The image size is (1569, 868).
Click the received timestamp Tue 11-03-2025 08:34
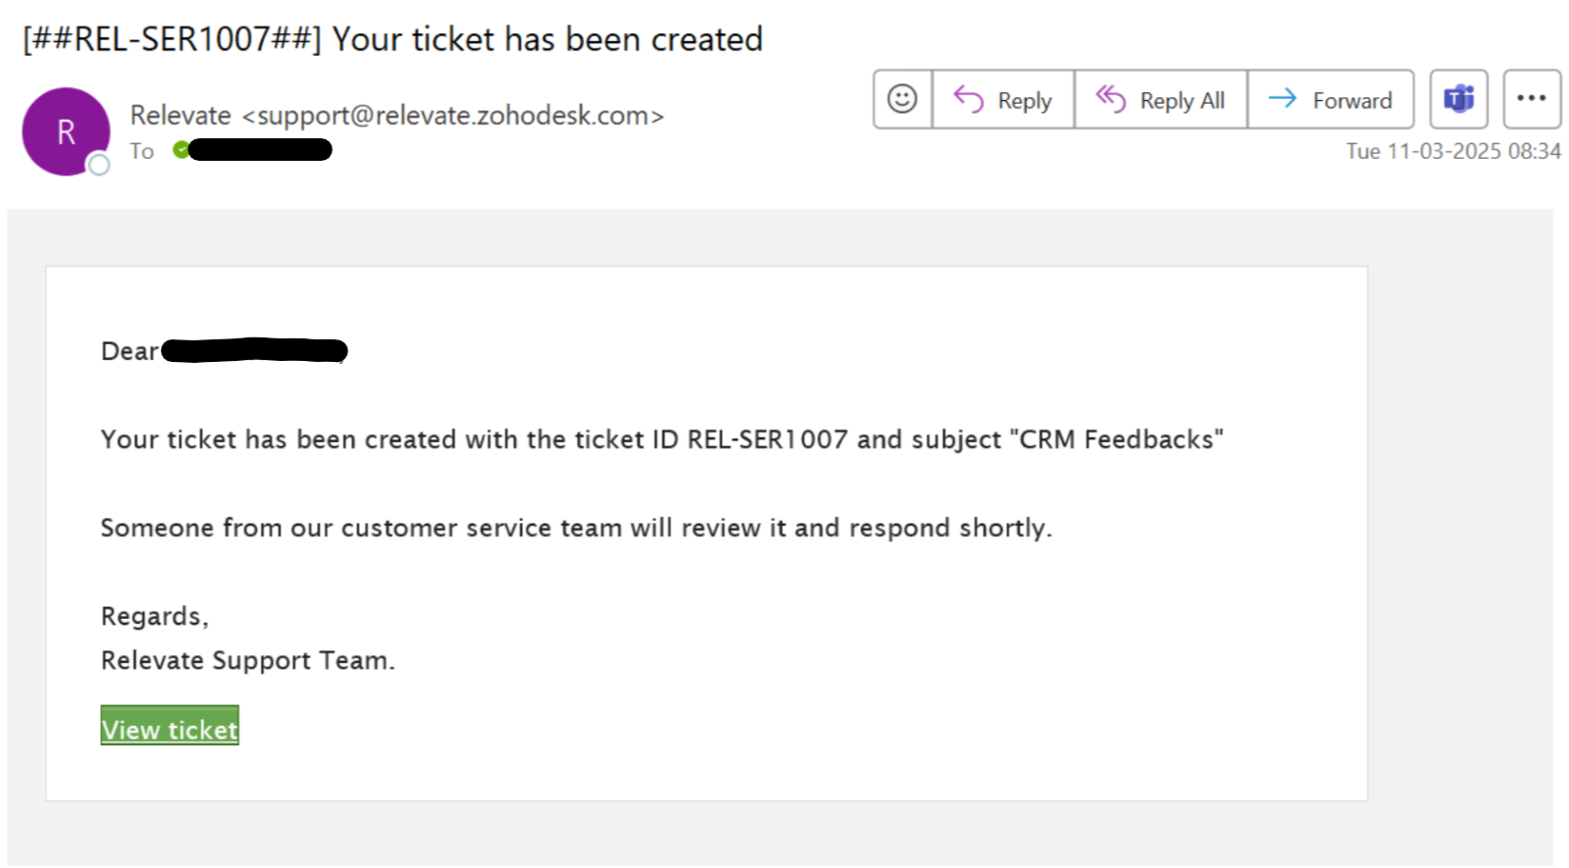coord(1452,151)
